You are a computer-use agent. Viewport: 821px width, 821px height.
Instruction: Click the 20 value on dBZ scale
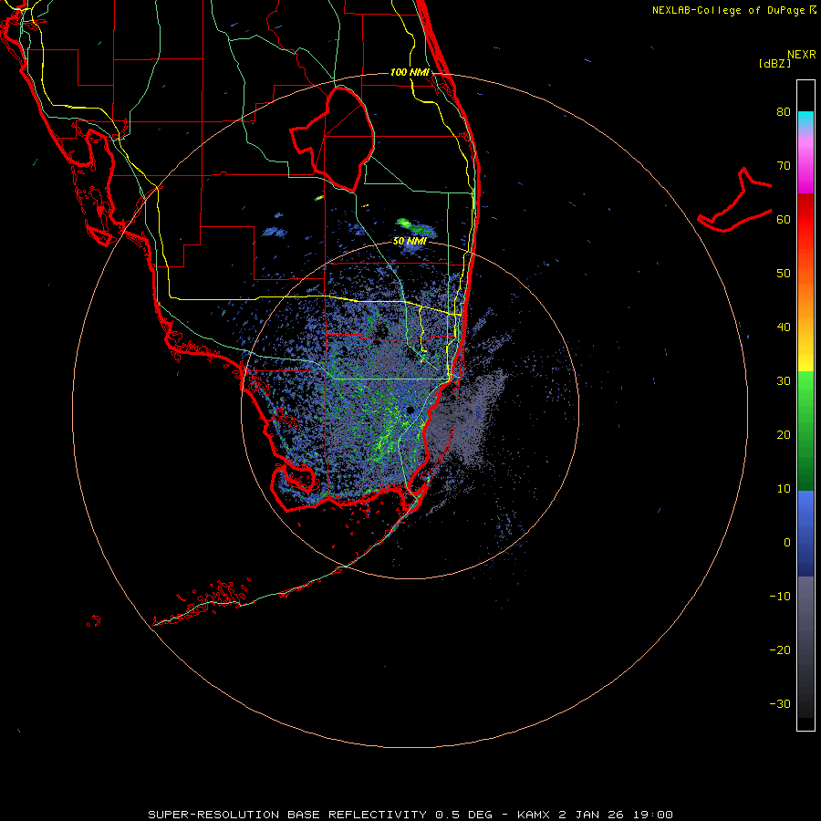[784, 435]
